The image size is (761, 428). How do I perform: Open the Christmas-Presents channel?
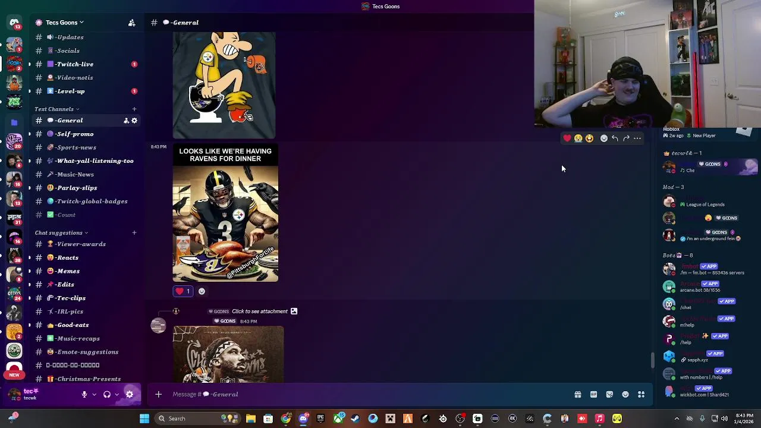(85, 379)
